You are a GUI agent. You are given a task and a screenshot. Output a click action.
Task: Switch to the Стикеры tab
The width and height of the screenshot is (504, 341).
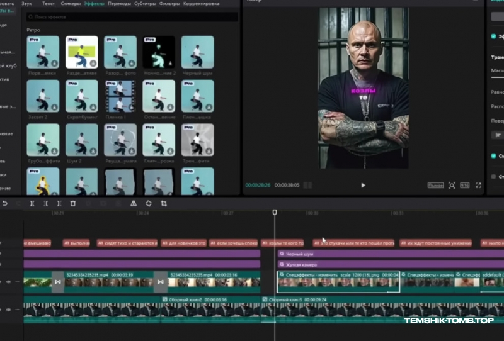pyautogui.click(x=71, y=4)
